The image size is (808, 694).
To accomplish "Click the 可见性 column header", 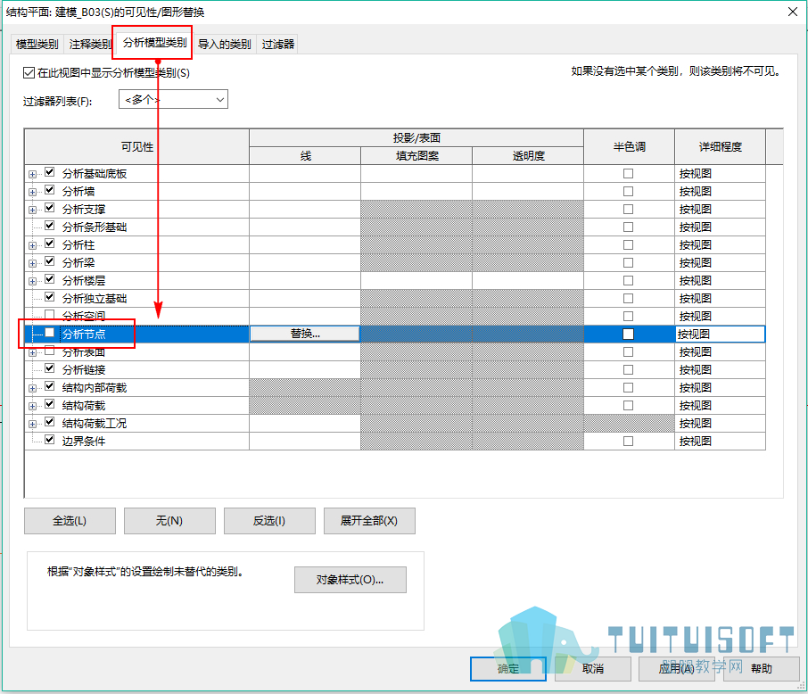I will (x=137, y=147).
